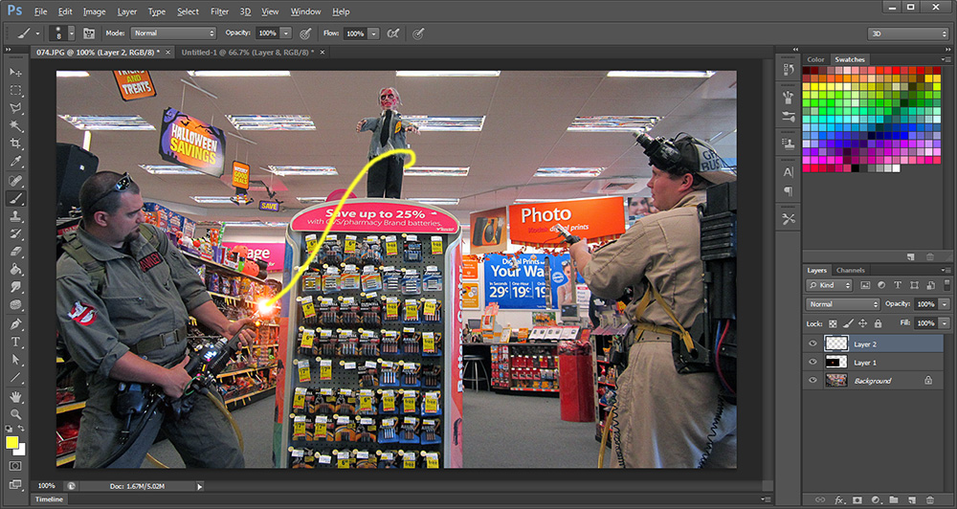Activate the Zoom tool in toolbar
This screenshot has height=509, width=957.
pyautogui.click(x=16, y=413)
